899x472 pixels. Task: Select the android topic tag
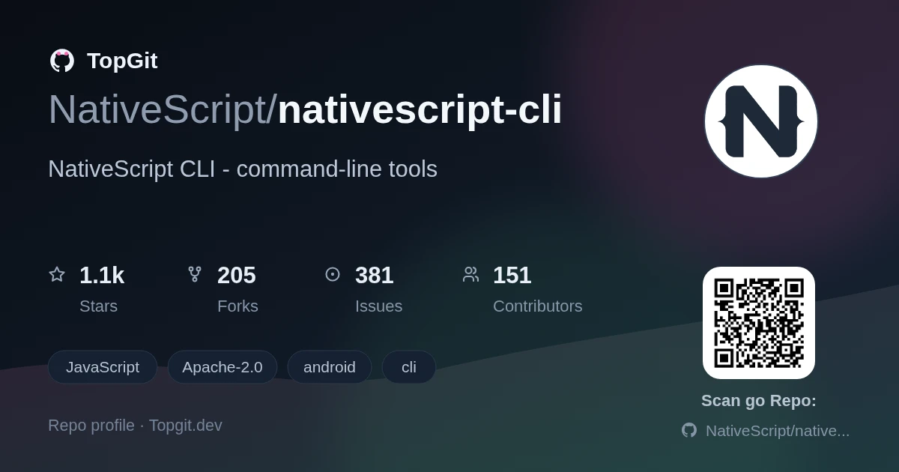330,367
